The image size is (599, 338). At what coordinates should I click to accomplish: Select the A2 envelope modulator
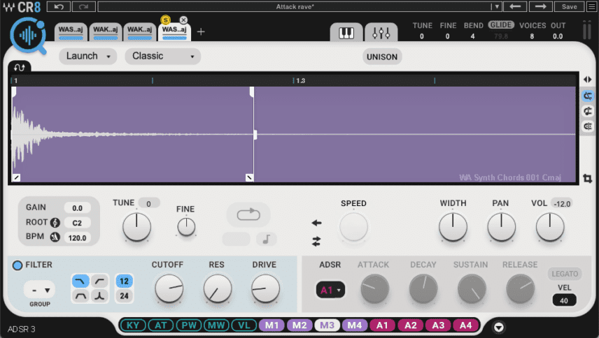tap(411, 325)
